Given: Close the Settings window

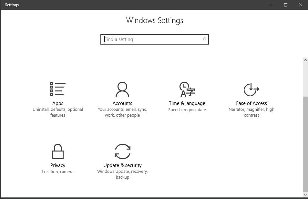Looking at the screenshot, I should pos(301,5).
